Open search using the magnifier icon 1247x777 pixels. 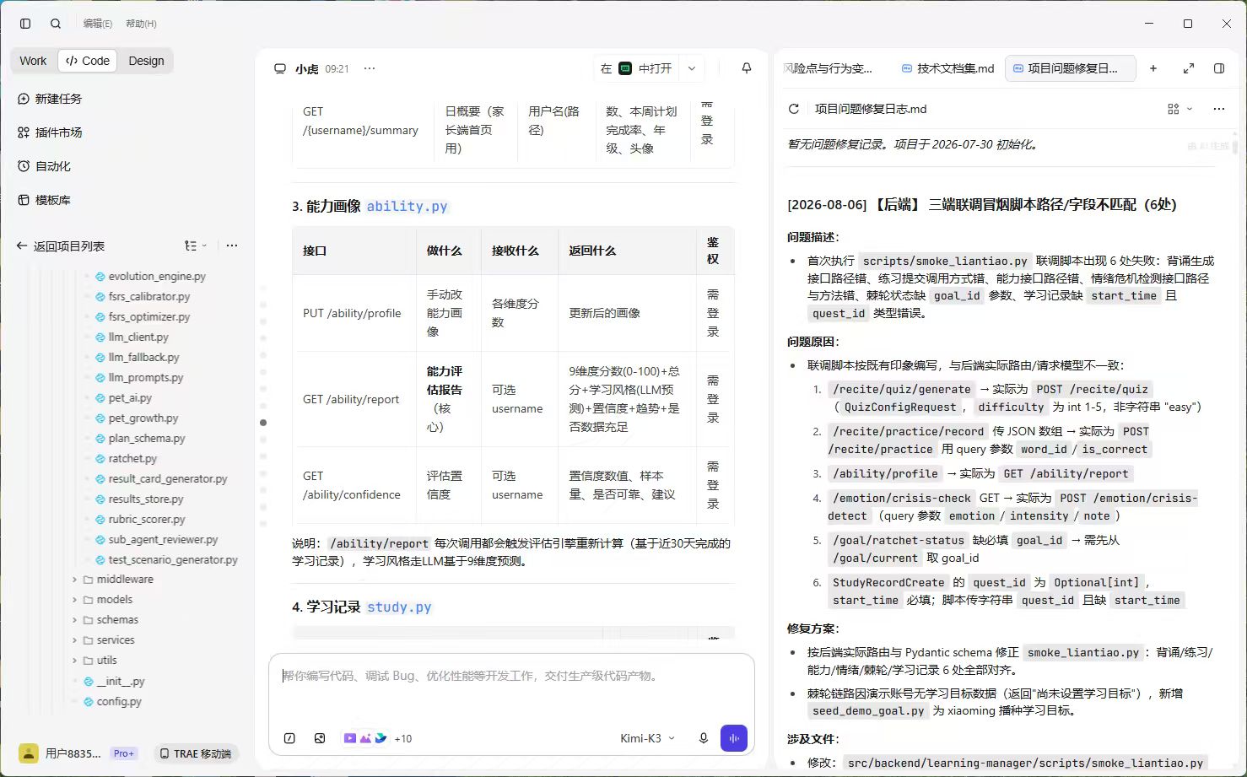pyautogui.click(x=56, y=24)
